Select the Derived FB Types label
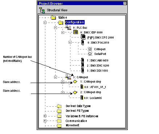The width and height of the screenshot is (159, 134). [77, 111]
